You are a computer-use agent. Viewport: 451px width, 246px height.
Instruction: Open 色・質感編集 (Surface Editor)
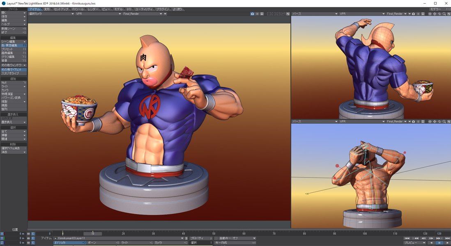(x=14, y=46)
